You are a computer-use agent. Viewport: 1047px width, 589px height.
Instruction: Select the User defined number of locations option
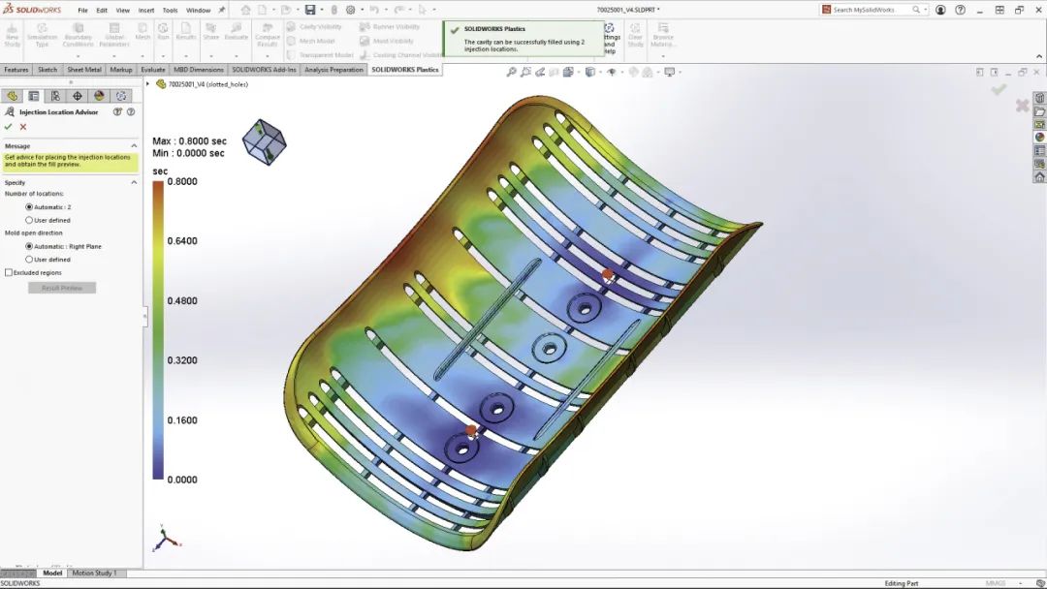pos(30,220)
